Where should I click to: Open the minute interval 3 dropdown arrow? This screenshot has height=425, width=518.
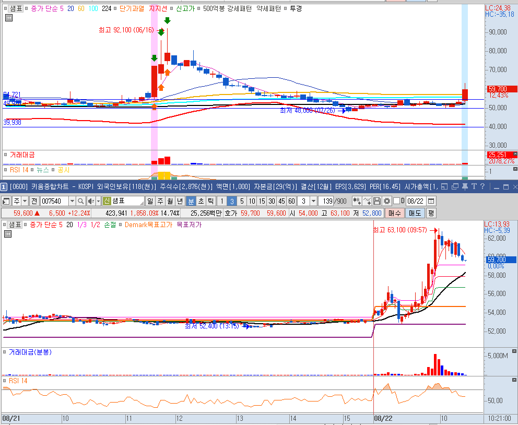coord(313,201)
